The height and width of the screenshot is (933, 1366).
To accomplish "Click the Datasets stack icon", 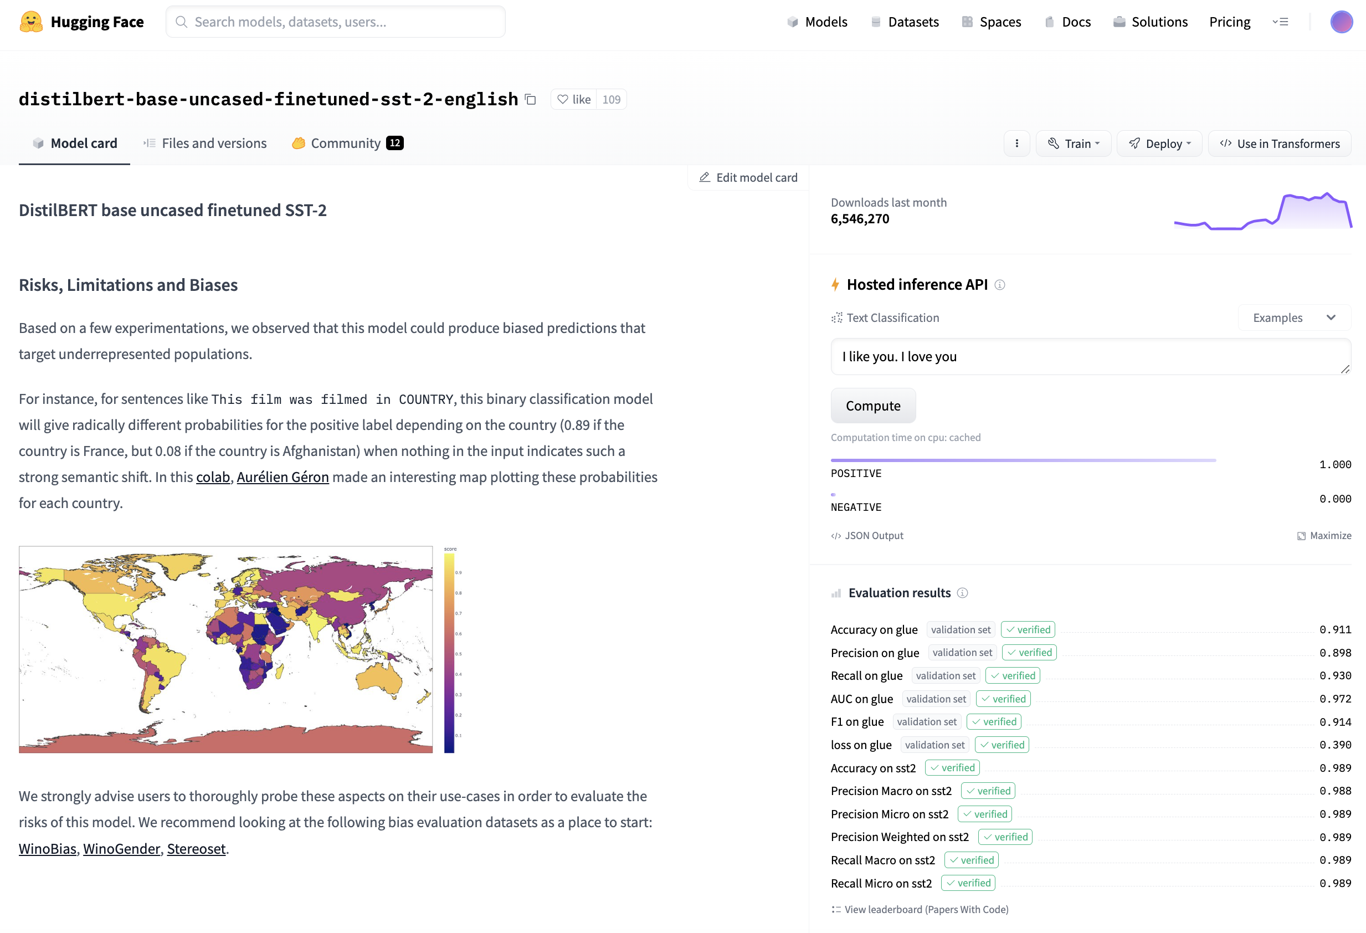I will (x=875, y=22).
